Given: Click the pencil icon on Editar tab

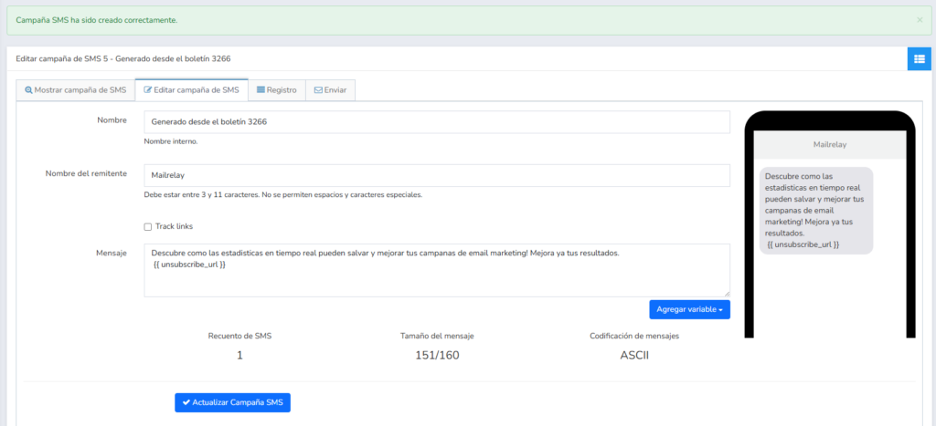Looking at the screenshot, I should pos(148,90).
